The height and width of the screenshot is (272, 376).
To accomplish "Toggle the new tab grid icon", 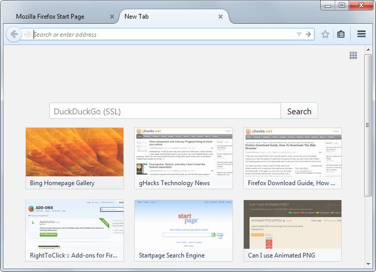I will (353, 55).
